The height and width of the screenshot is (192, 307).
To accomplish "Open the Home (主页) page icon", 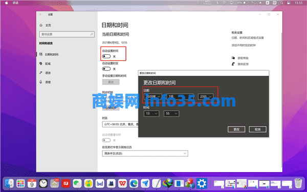I will [41, 25].
